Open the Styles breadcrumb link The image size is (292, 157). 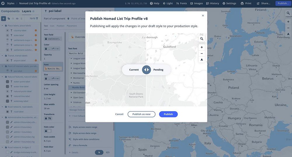(11, 3)
